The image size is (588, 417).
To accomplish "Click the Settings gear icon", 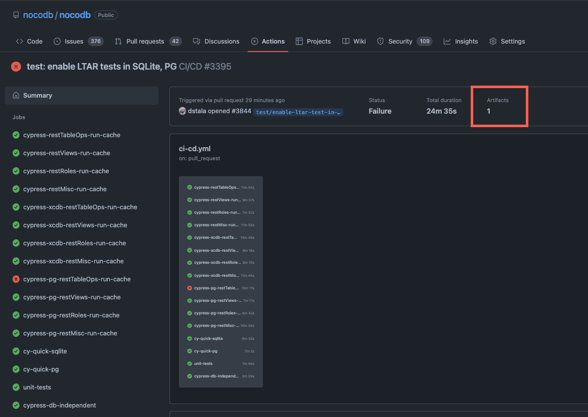I will (492, 41).
